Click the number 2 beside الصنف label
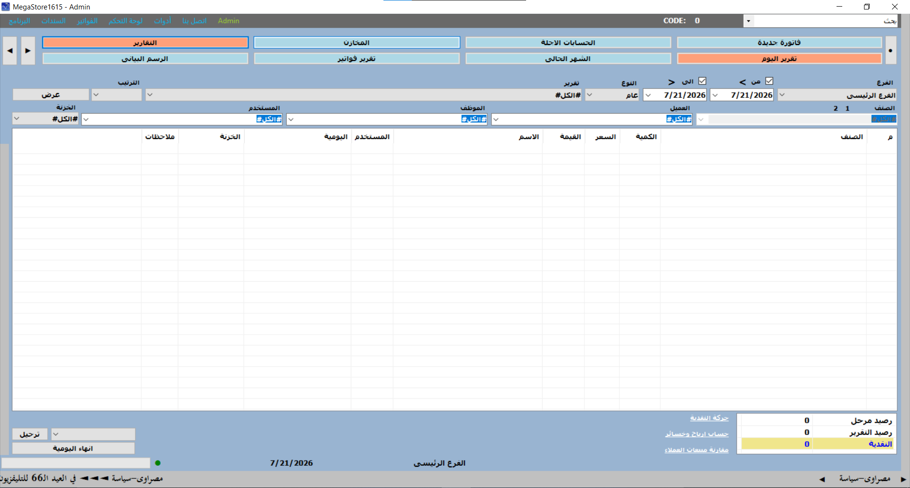Image resolution: width=910 pixels, height=488 pixels. [836, 108]
